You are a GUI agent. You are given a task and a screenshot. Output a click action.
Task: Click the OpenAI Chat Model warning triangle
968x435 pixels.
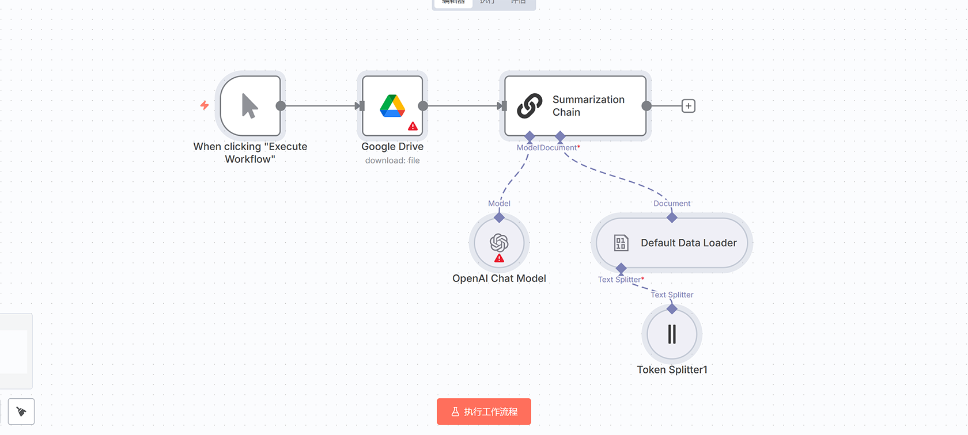[499, 258]
